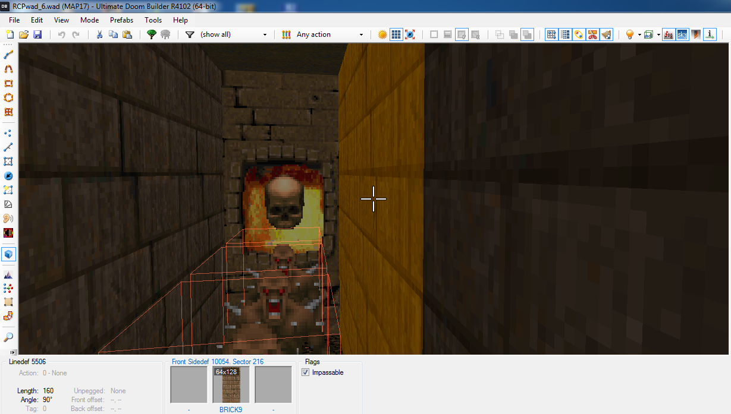Open the Mode menu
This screenshot has width=731, height=414.
point(90,20)
